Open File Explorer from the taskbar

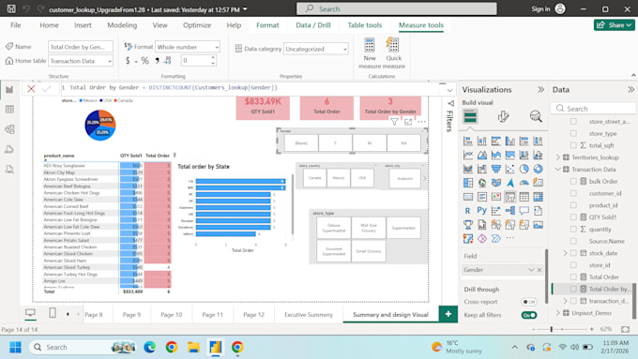193,347
